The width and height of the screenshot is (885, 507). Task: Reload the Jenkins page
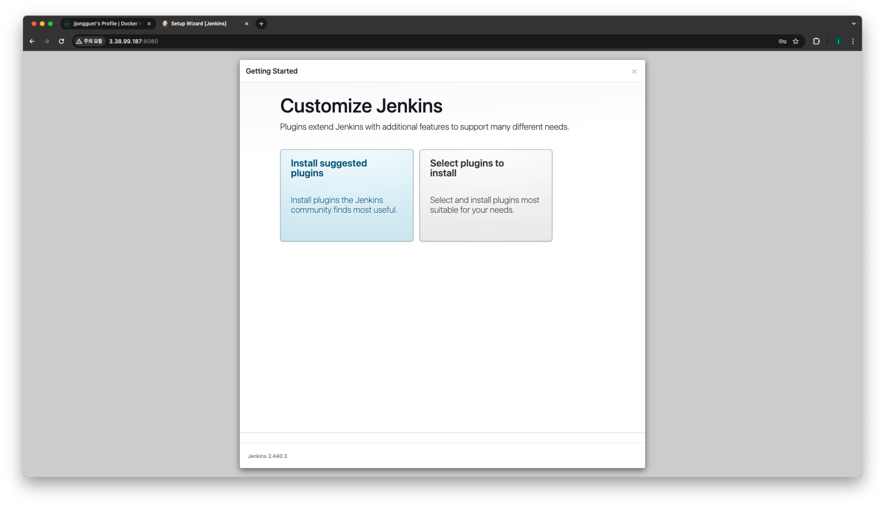tap(62, 41)
